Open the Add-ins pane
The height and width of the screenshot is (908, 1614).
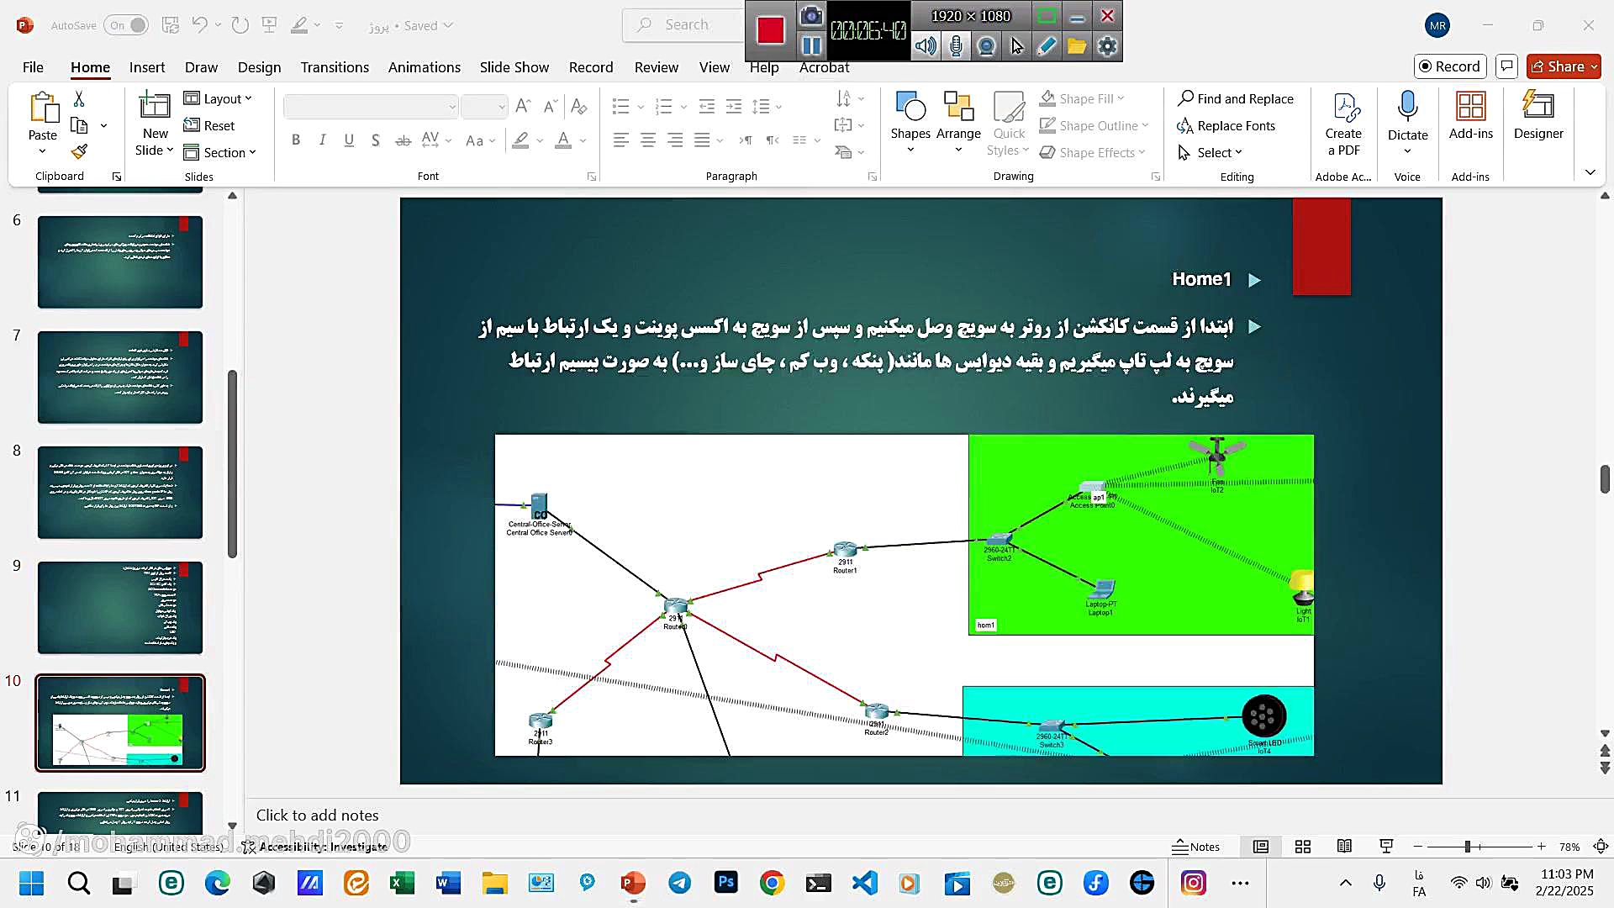(1471, 115)
